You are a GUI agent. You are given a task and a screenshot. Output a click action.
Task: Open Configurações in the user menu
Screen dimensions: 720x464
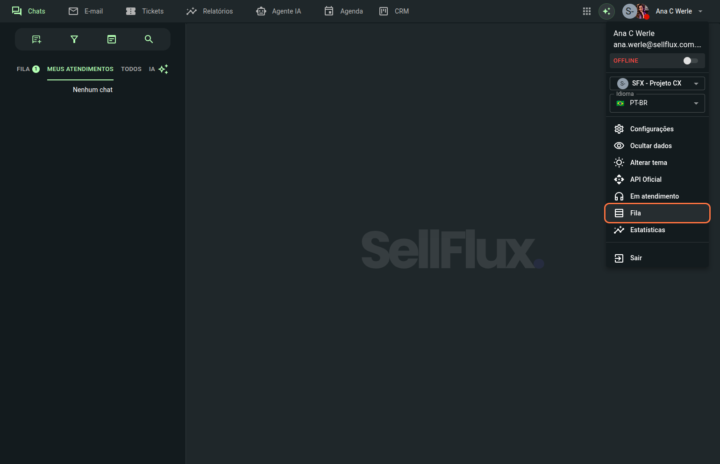651,129
